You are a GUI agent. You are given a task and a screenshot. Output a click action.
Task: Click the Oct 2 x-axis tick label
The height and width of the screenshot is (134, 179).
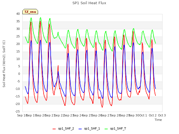[x=152, y=115]
